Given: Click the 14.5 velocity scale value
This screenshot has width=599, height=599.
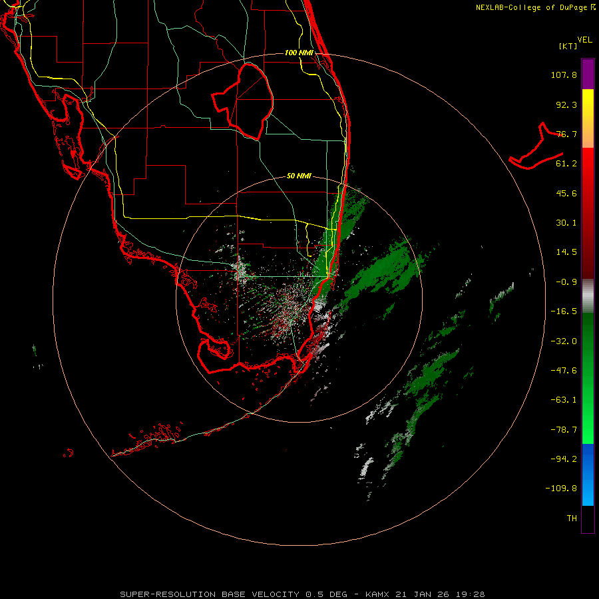Looking at the screenshot, I should tap(566, 252).
